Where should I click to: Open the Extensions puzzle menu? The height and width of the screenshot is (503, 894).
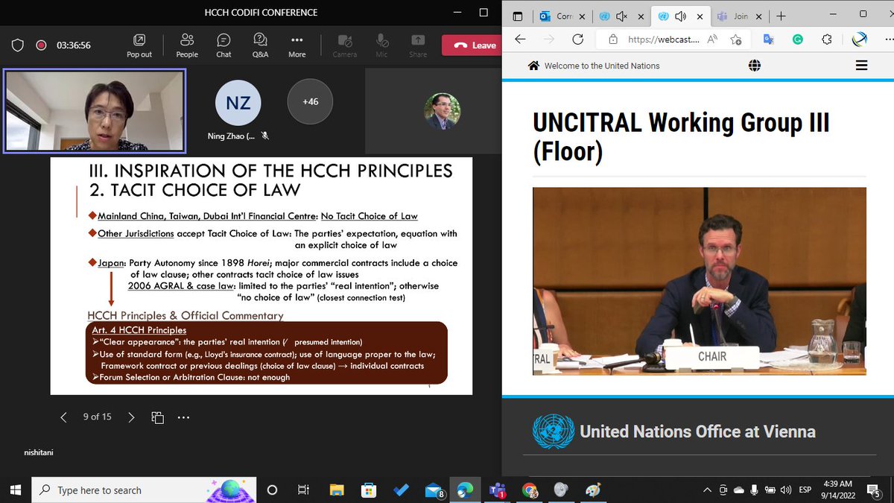pyautogui.click(x=827, y=39)
